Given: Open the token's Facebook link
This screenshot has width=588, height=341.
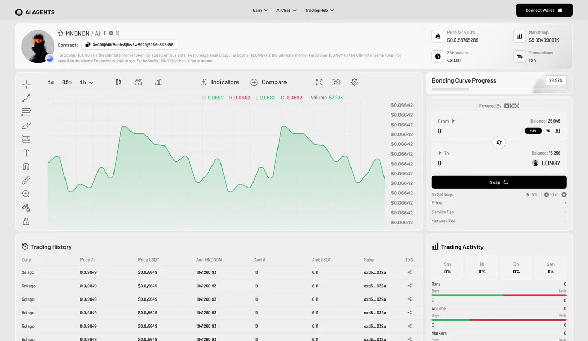Looking at the screenshot, I should click(x=104, y=34).
